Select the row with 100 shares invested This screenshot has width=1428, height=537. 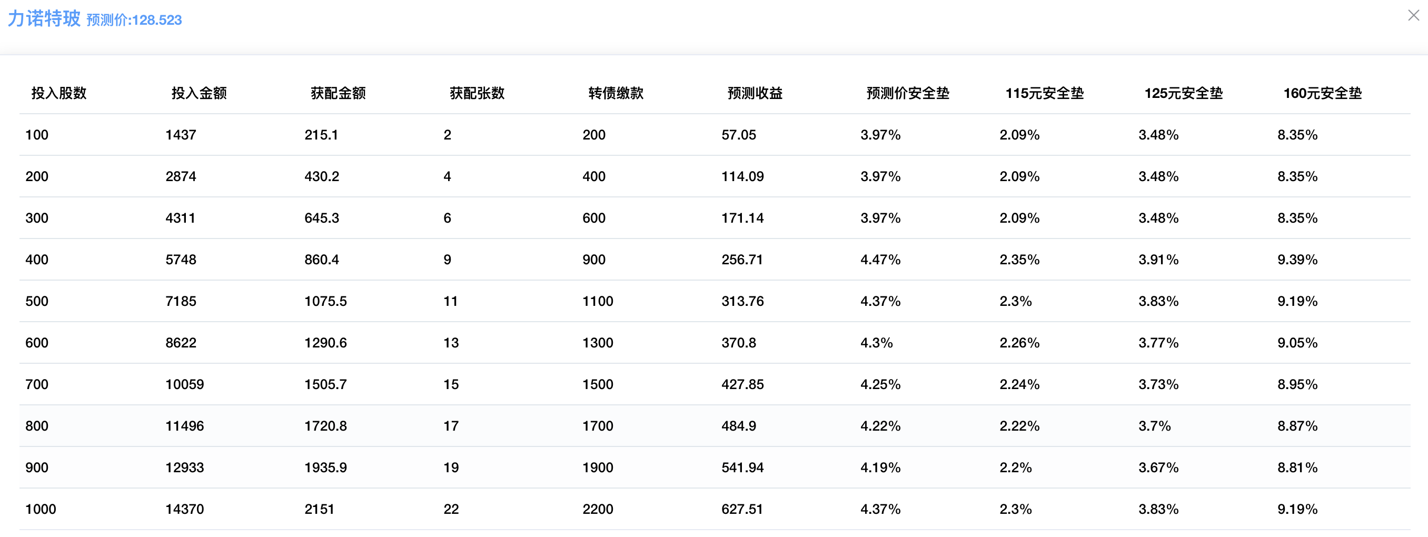click(x=37, y=135)
